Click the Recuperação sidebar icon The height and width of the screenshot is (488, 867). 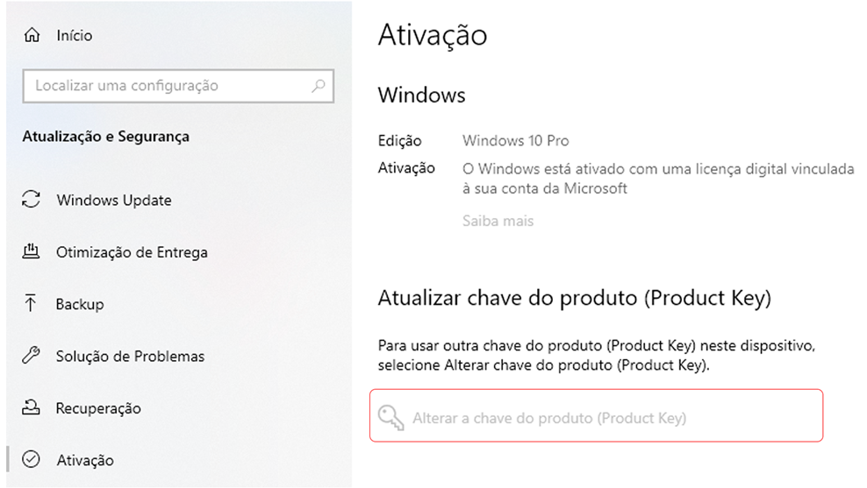31,407
